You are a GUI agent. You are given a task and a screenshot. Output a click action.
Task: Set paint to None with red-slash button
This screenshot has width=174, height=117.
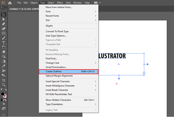[x=5, y=100]
